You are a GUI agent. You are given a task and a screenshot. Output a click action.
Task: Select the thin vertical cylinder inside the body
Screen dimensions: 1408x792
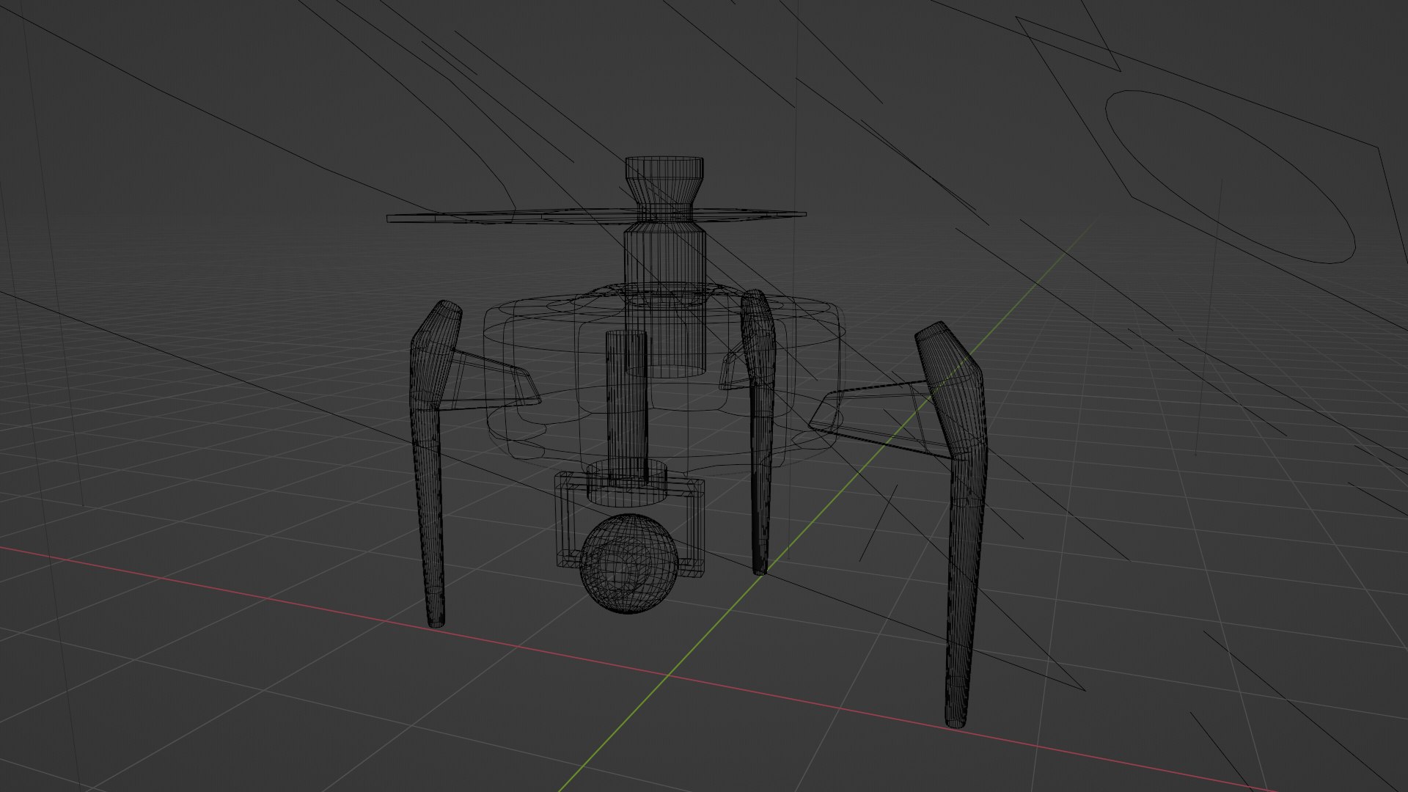[x=627, y=407]
